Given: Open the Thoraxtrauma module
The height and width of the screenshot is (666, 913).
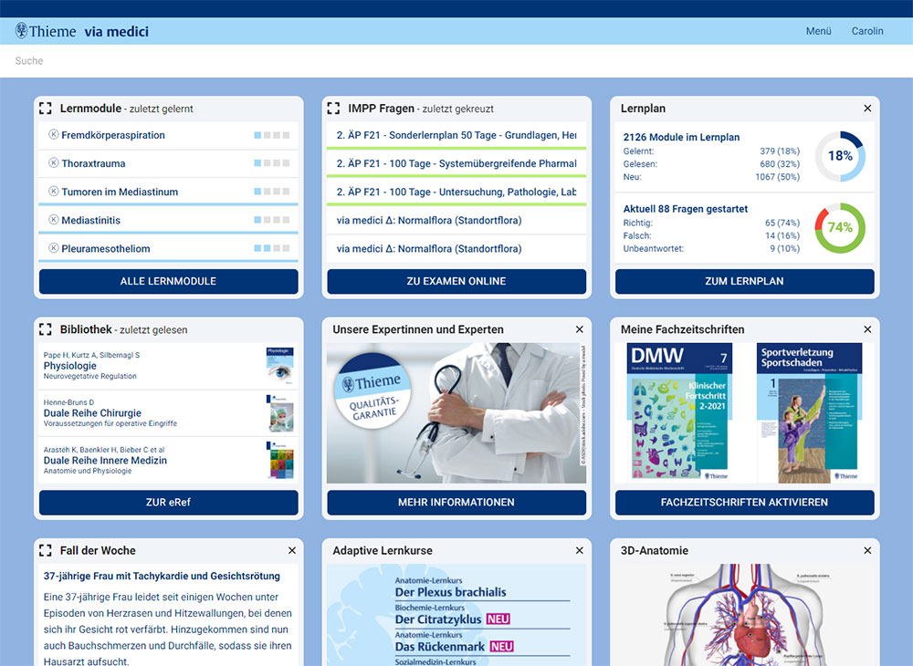Looking at the screenshot, I should point(93,163).
